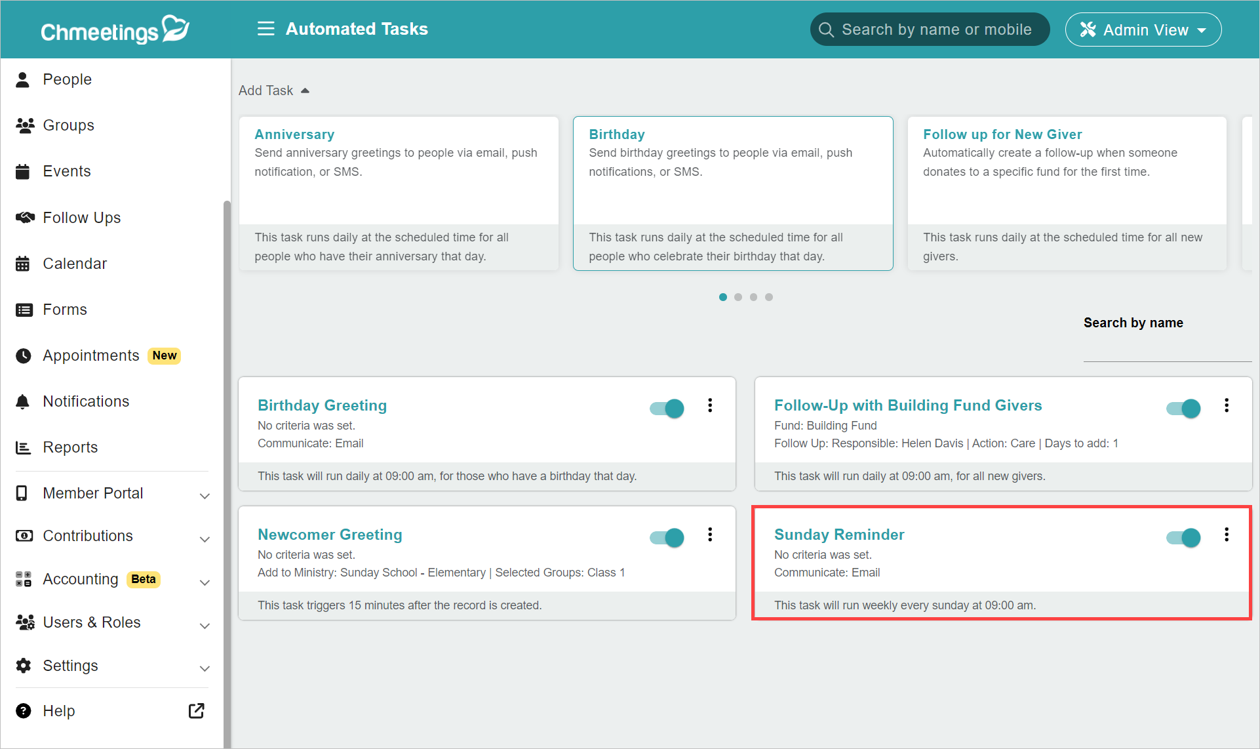Expand Accounting submenu chevron

pos(205,582)
